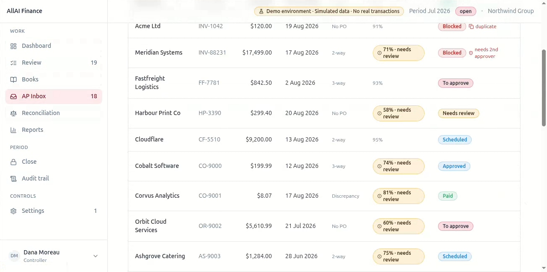Viewport: 547px width, 272px height.
Task: Open the Books section
Action: (54, 79)
